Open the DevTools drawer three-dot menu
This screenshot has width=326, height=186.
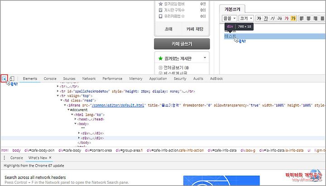pos(4,158)
